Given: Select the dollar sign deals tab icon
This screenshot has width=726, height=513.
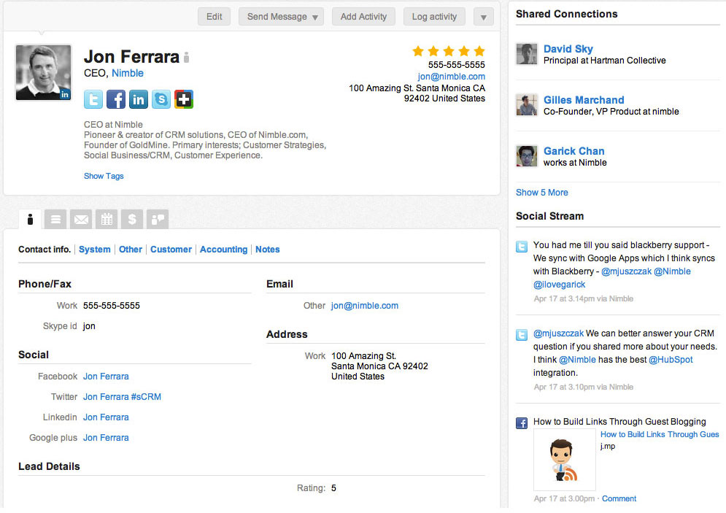Looking at the screenshot, I should 131,219.
